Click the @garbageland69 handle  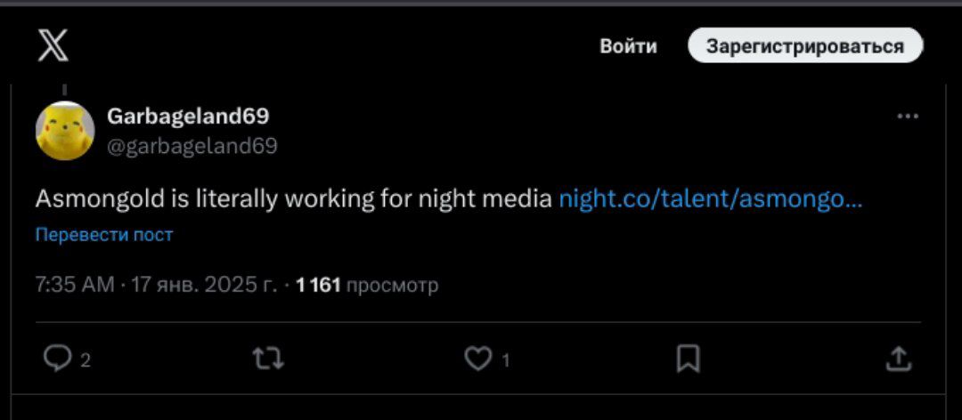192,146
